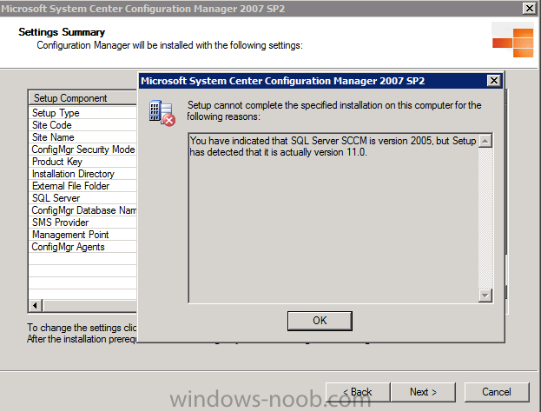Select the SMS Provider row
Screen dimensions: 541x412
pos(82,223)
